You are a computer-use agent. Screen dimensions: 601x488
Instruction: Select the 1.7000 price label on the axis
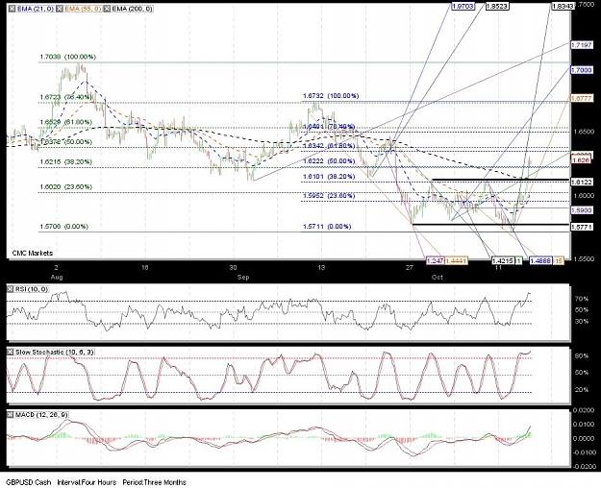tap(582, 70)
